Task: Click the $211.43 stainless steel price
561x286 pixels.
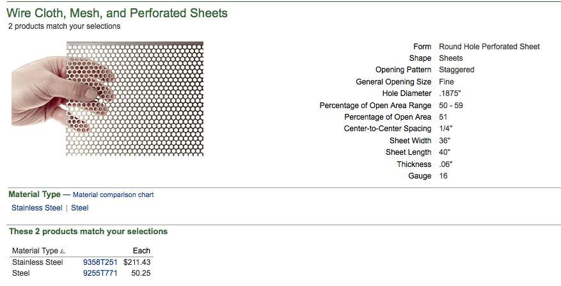Action: click(137, 262)
